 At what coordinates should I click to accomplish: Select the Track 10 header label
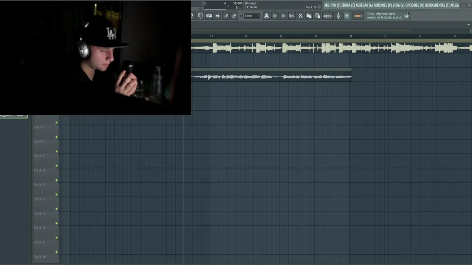[40, 170]
